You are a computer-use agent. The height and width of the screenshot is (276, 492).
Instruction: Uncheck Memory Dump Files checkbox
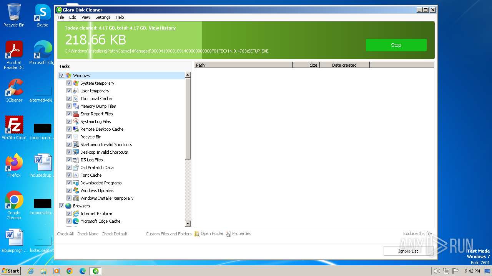[69, 106]
